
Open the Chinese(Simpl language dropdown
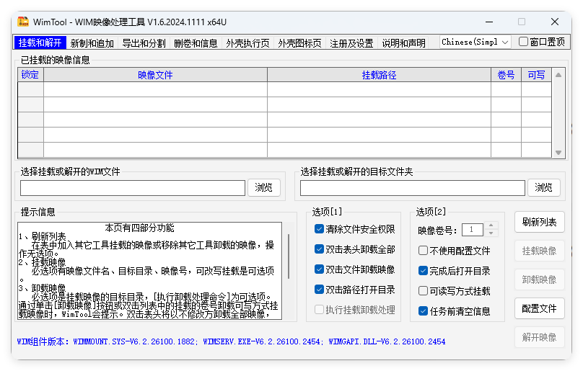[x=475, y=43]
